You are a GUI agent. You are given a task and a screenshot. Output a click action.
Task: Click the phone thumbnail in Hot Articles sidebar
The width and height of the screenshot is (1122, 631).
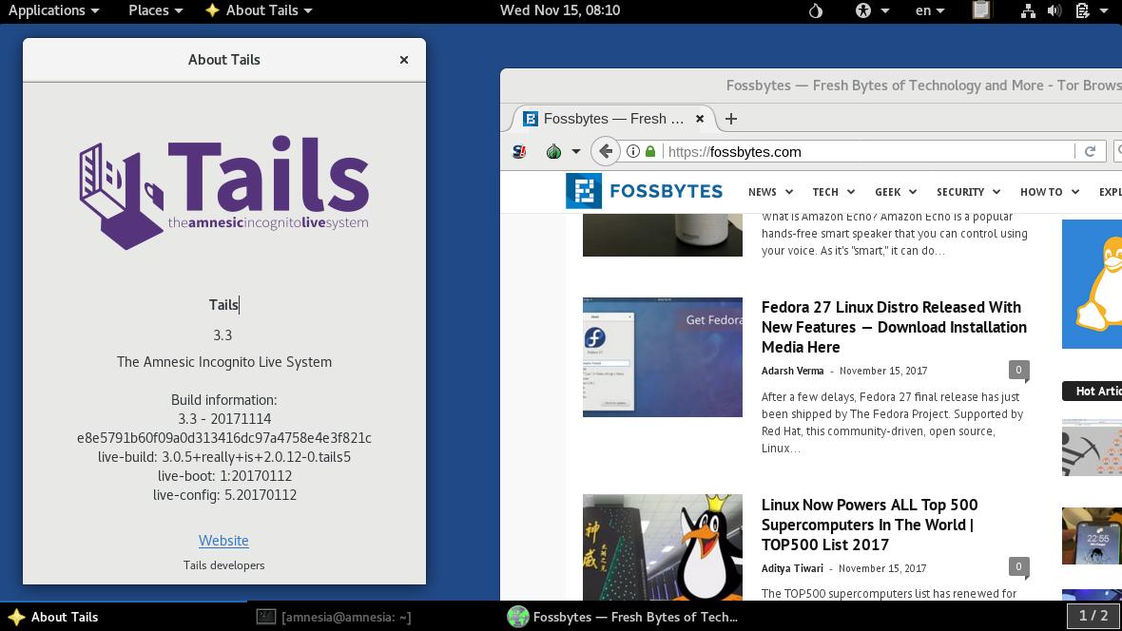[x=1092, y=536]
